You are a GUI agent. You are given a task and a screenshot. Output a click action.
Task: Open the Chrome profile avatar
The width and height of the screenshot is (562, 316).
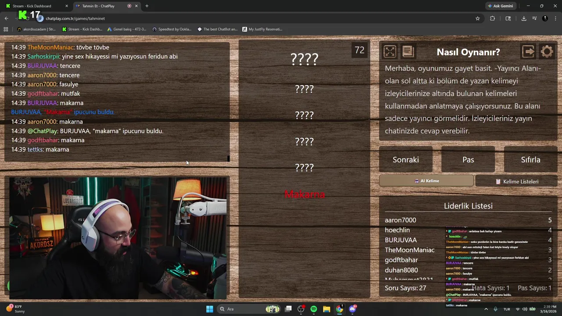(545, 18)
